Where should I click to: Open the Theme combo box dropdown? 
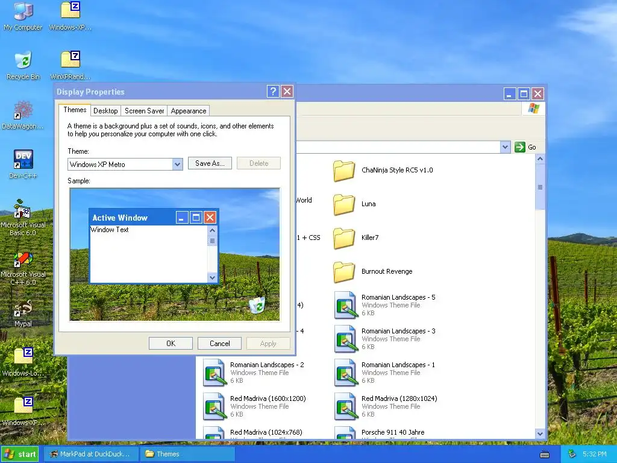point(178,164)
